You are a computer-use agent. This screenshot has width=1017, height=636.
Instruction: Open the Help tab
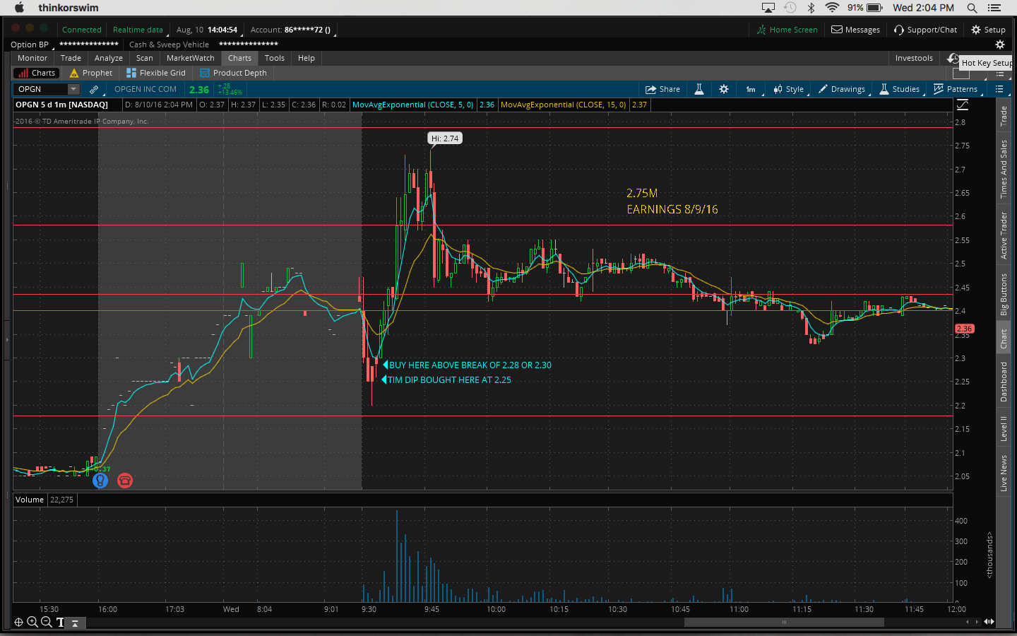point(307,58)
